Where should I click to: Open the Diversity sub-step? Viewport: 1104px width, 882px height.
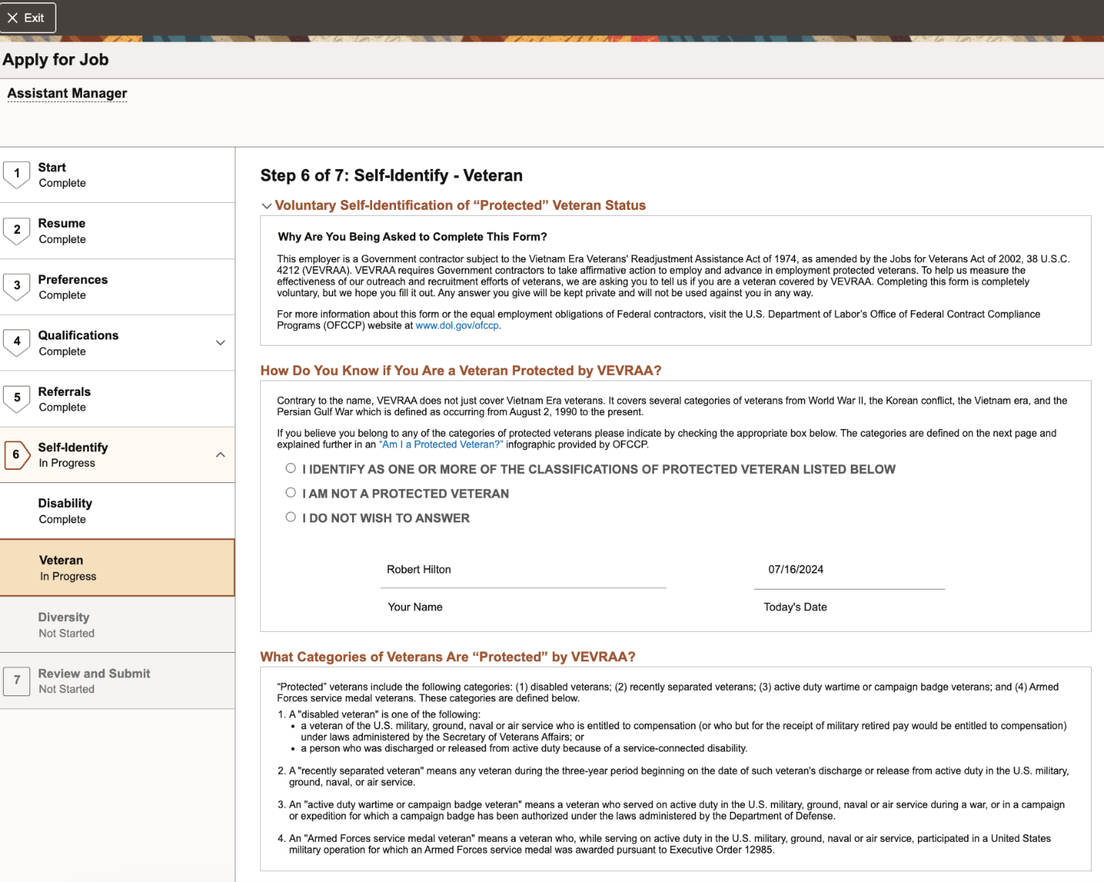tap(117, 625)
